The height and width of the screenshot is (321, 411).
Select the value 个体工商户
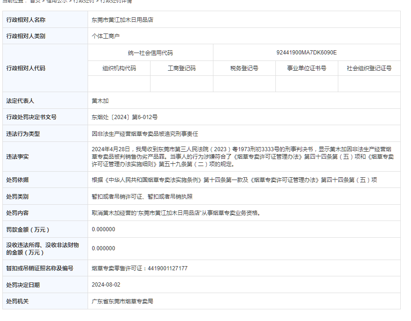coord(106,36)
